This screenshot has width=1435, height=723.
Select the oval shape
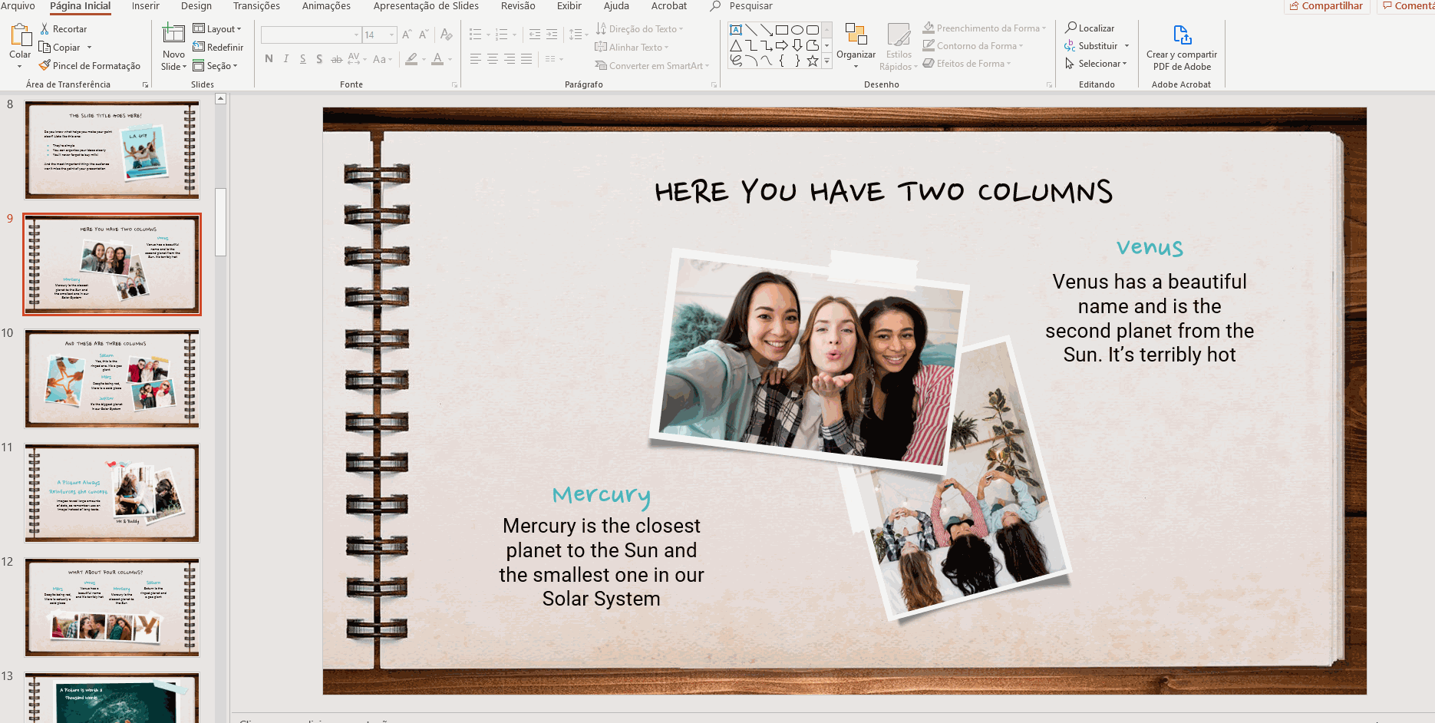[x=797, y=30]
